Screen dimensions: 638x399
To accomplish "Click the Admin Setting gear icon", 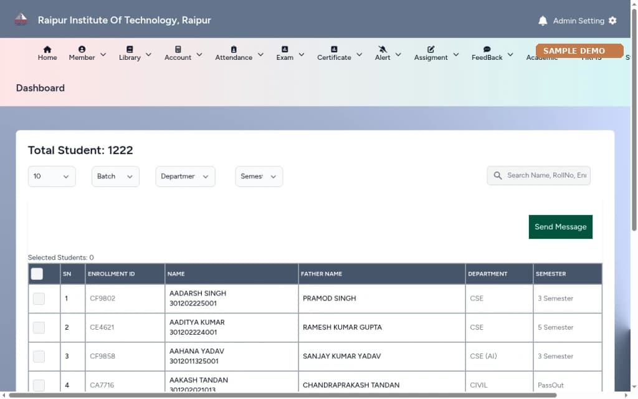I will point(612,21).
